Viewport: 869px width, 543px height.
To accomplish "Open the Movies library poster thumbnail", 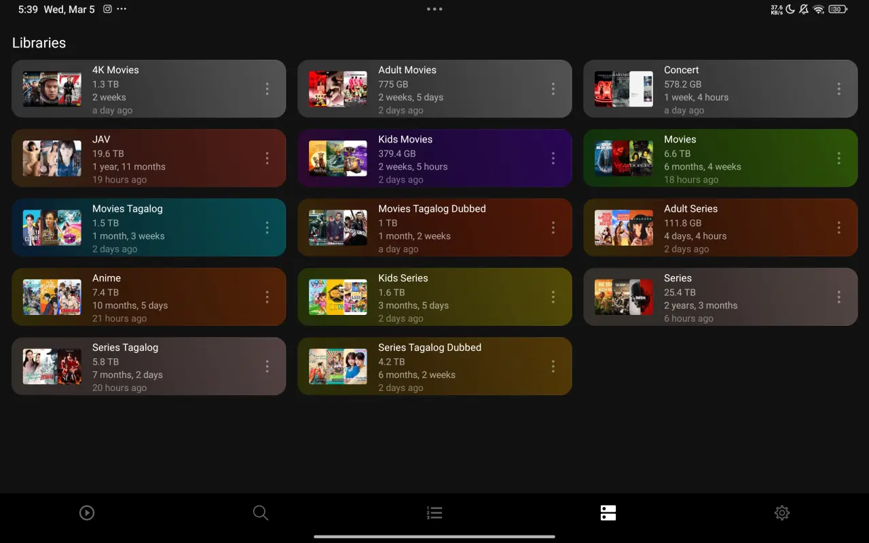I will click(624, 158).
